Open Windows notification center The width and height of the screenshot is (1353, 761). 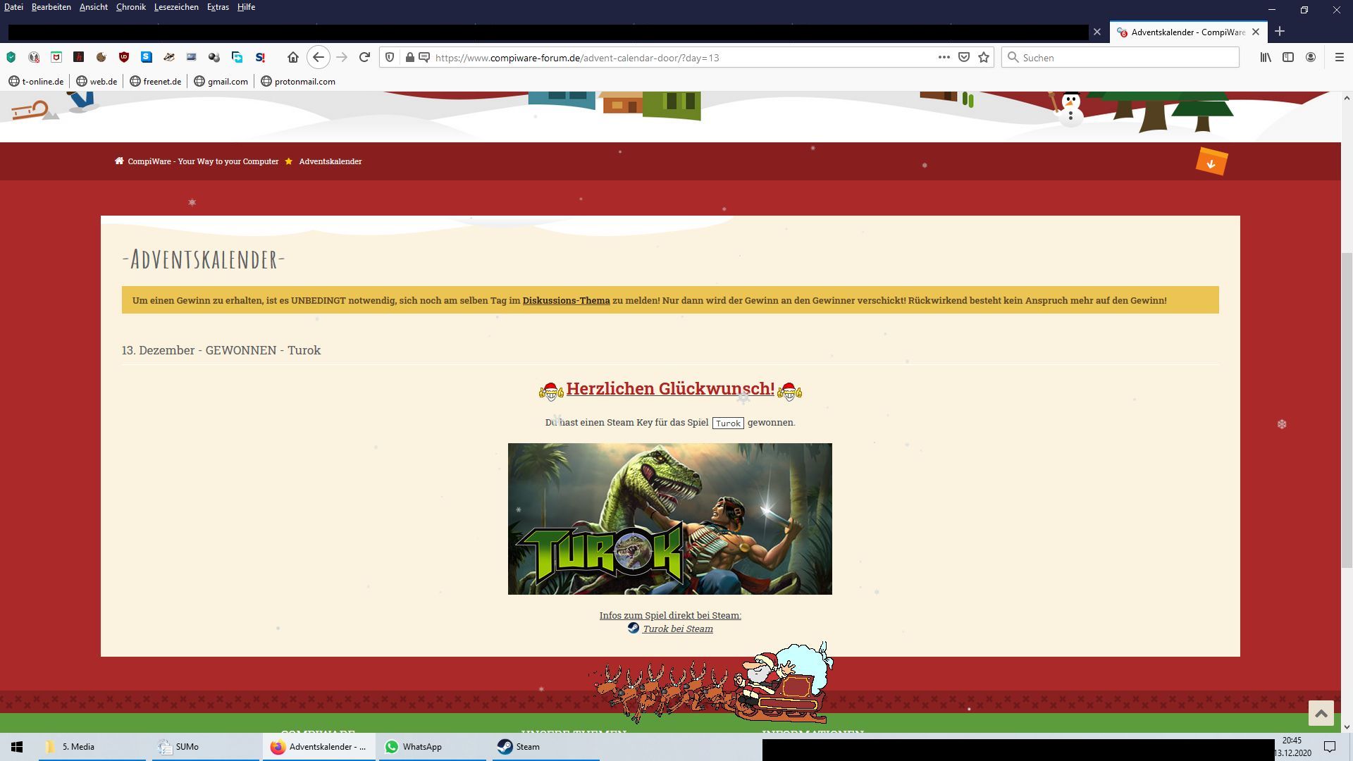click(1330, 747)
